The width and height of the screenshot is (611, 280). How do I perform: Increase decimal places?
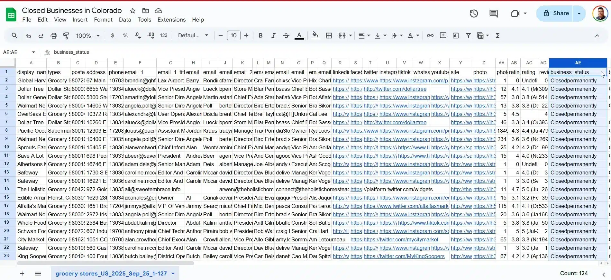150,35
